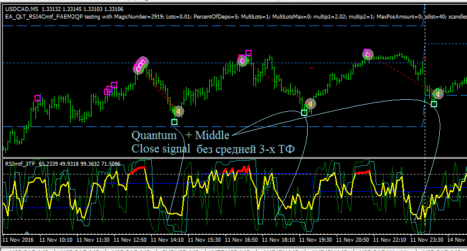Click the '11 Nov 14:10' time label
Image resolution: width=467 pixels, height=251 pixels.
(167, 239)
